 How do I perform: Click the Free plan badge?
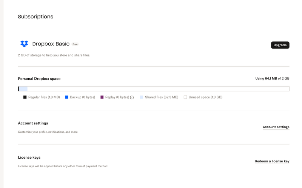click(75, 44)
